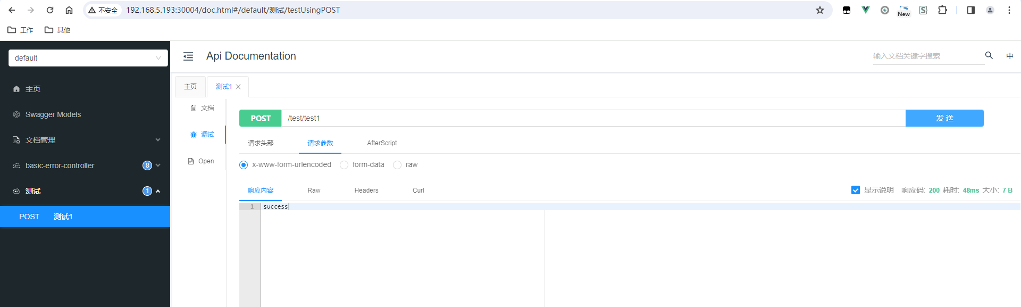Click the 7 B size value
The width and height of the screenshot is (1021, 307).
1007,190
